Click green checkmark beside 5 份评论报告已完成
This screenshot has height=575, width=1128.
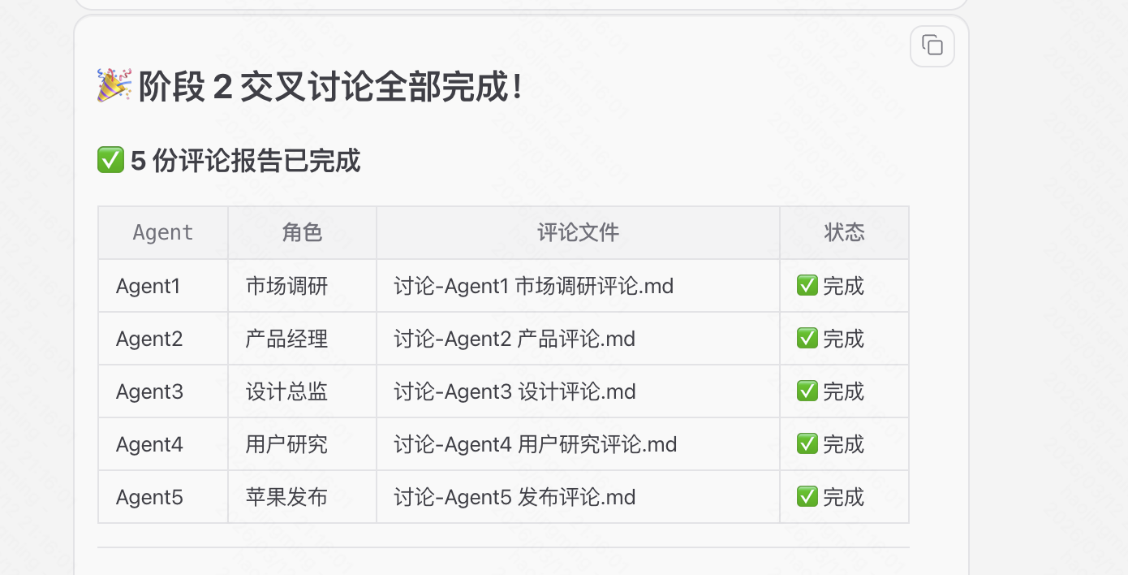tap(110, 161)
